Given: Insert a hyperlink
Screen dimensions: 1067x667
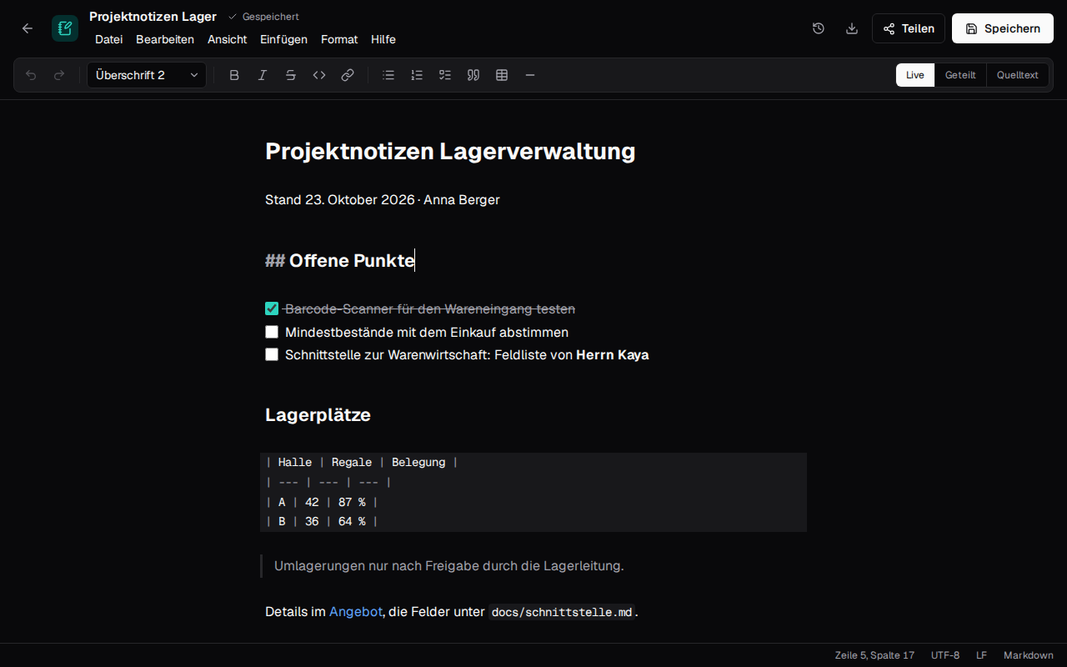Looking at the screenshot, I should pos(348,75).
